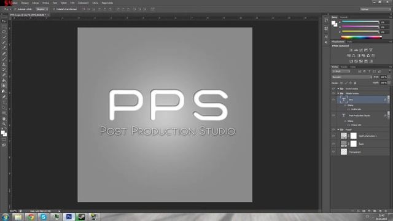Open Skype from the taskbar

(44, 217)
